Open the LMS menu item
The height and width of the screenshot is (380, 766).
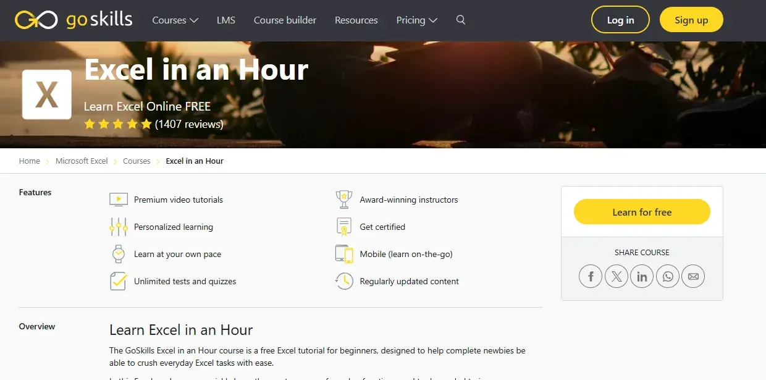[x=226, y=20]
